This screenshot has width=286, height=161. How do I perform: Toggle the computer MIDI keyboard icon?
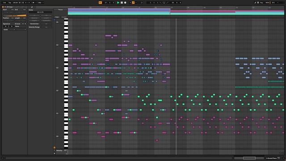pos(258,3)
